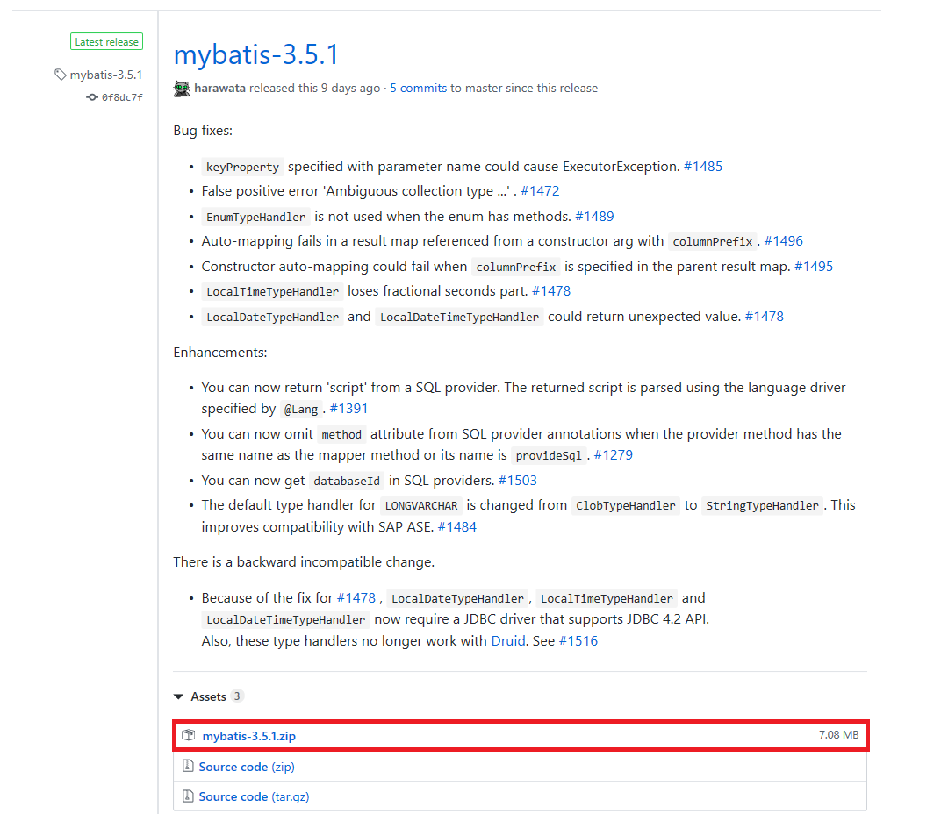Click the Enhancements: heading
The image size is (941, 814).
point(220,352)
